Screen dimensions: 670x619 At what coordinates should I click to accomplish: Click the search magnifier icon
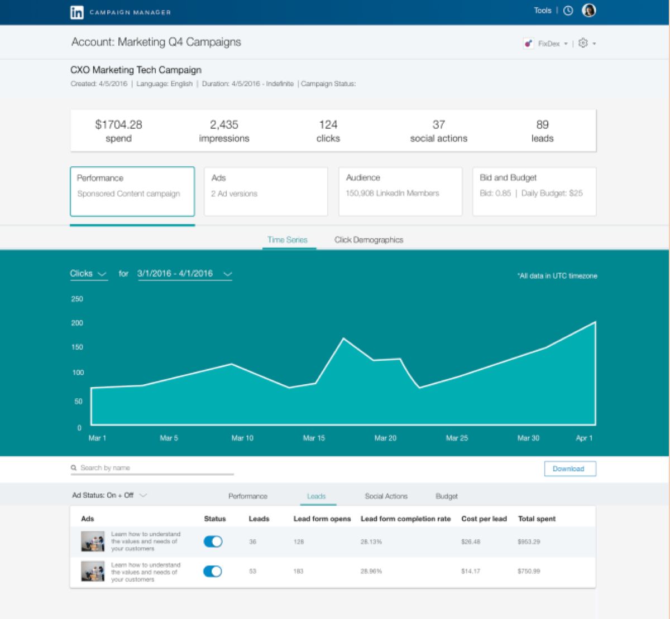point(74,468)
